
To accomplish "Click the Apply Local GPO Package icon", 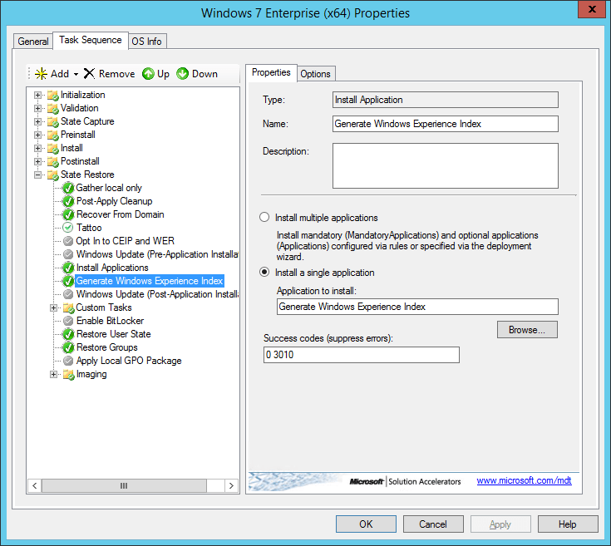I will [x=68, y=361].
